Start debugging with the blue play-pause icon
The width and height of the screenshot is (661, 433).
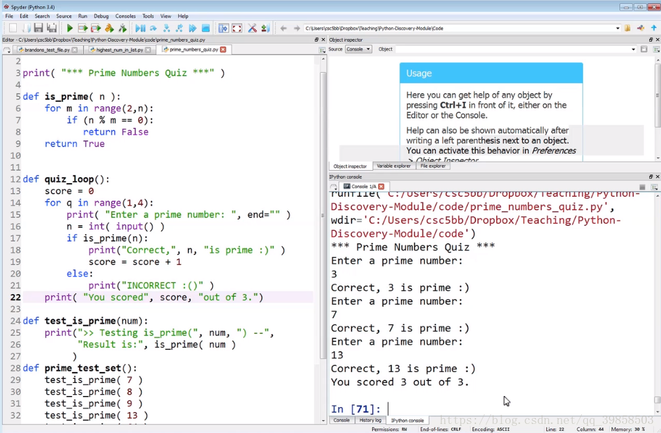click(140, 29)
